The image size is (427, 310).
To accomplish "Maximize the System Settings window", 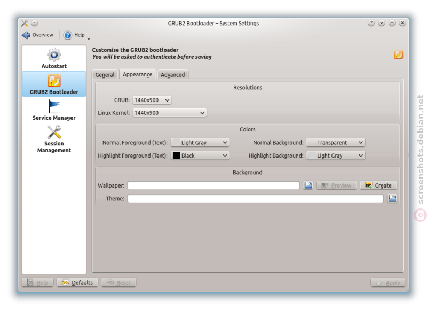I will (x=392, y=23).
